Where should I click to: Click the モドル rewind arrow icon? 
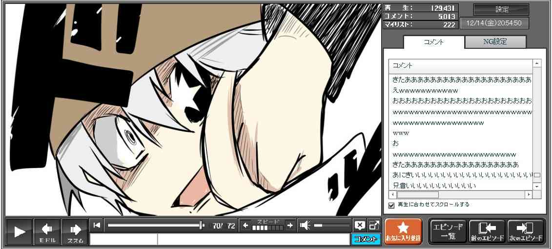[x=47, y=230]
